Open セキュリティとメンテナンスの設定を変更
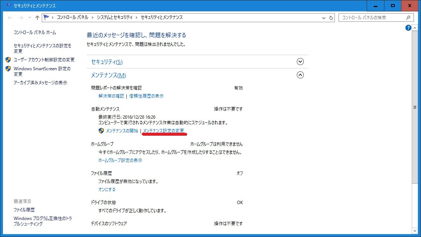421x237 pixels. tap(43, 48)
